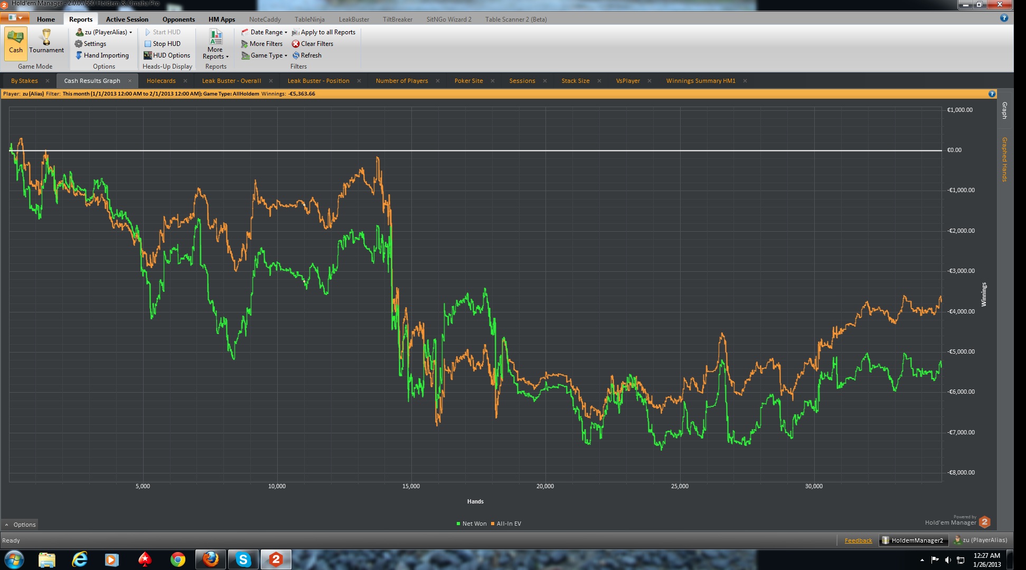Viewport: 1026px width, 570px height.
Task: Open the Active Session ribbon tab
Action: (x=127, y=20)
